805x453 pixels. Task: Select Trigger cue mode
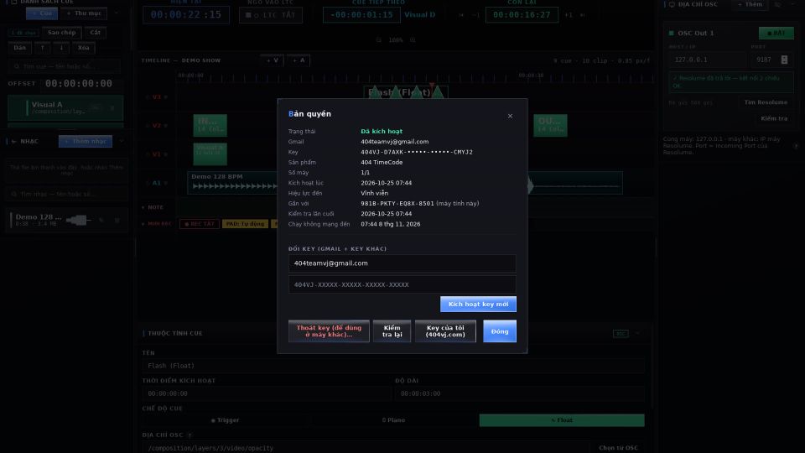225,420
